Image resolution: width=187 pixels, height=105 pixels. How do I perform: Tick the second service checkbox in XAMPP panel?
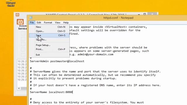(23, 39)
